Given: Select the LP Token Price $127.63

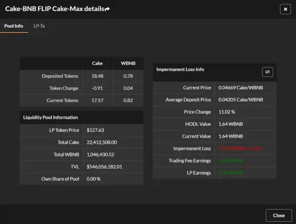Looking at the screenshot, I should point(95,130).
